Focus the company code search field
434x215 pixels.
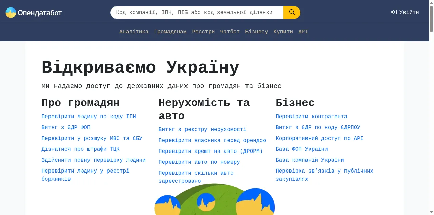[x=197, y=13]
